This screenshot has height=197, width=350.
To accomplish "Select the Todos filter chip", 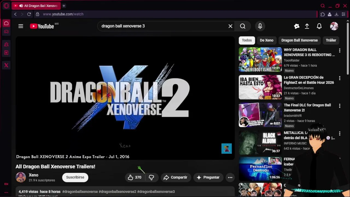I will click(247, 40).
